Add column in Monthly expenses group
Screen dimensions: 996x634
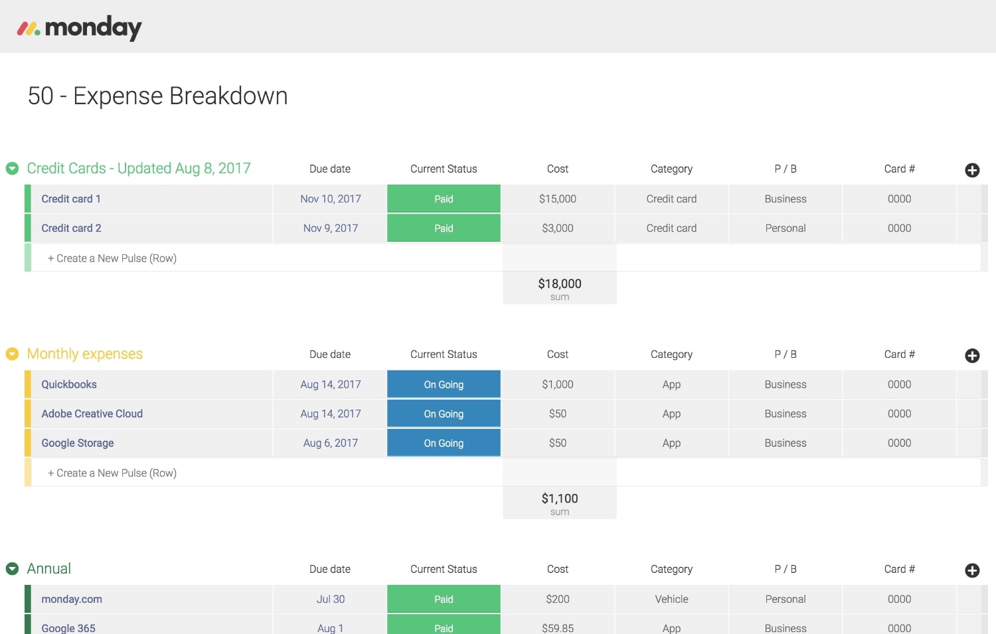pos(972,356)
